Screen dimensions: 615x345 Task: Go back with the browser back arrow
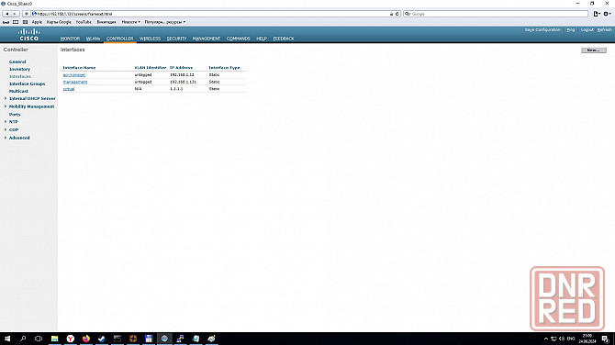[x=6, y=14]
